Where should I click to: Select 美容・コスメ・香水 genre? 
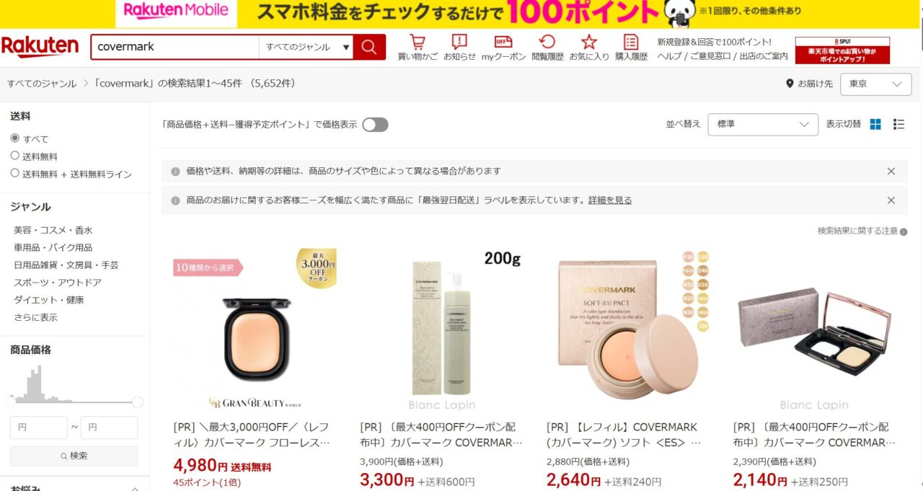(53, 230)
